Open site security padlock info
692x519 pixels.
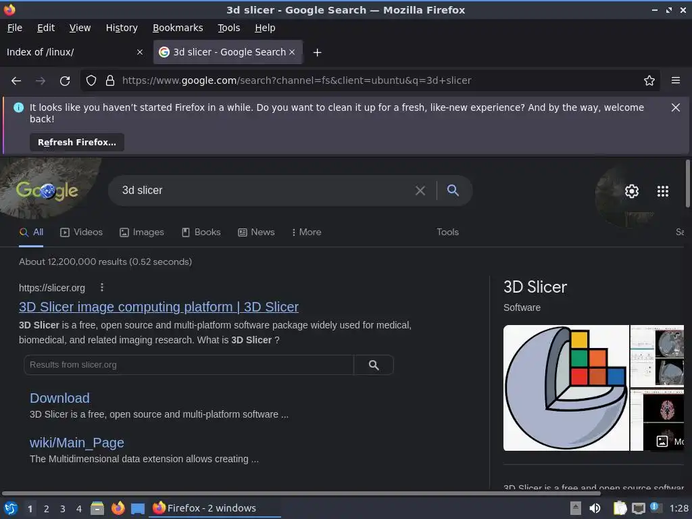tap(110, 81)
